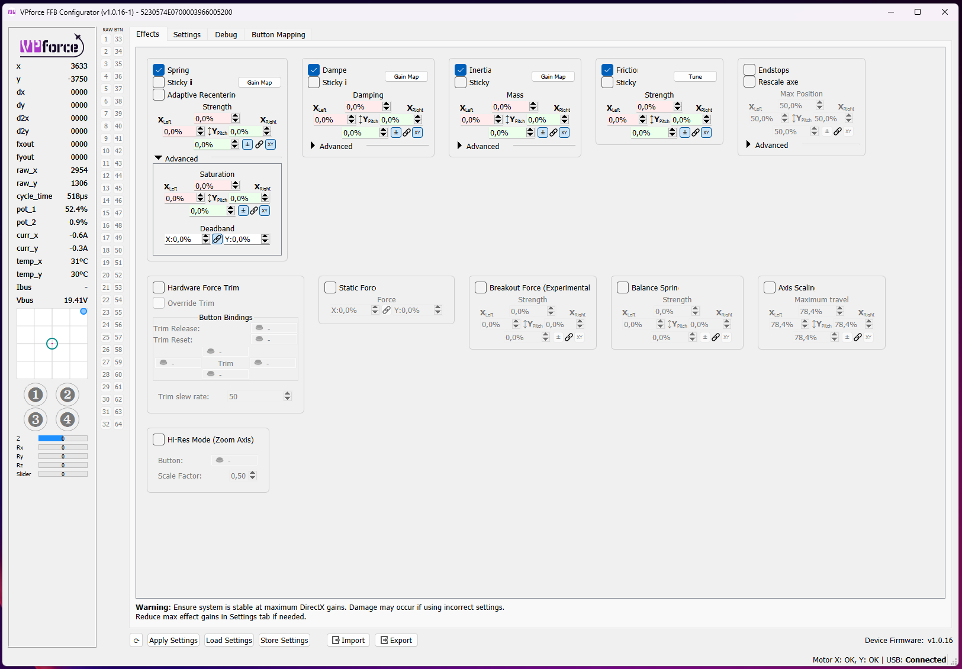Enable the Hardware Force Trim checkbox
The width and height of the screenshot is (962, 669).
pos(159,287)
